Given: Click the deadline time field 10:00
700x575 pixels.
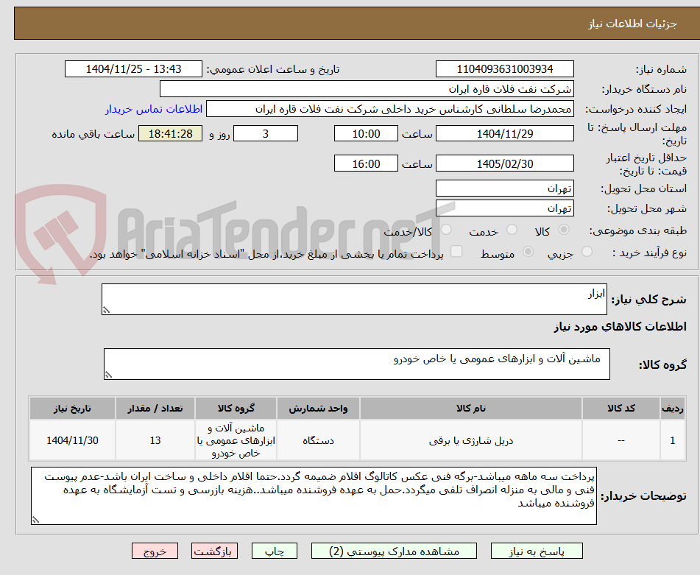Looking at the screenshot, I should (x=366, y=133).
